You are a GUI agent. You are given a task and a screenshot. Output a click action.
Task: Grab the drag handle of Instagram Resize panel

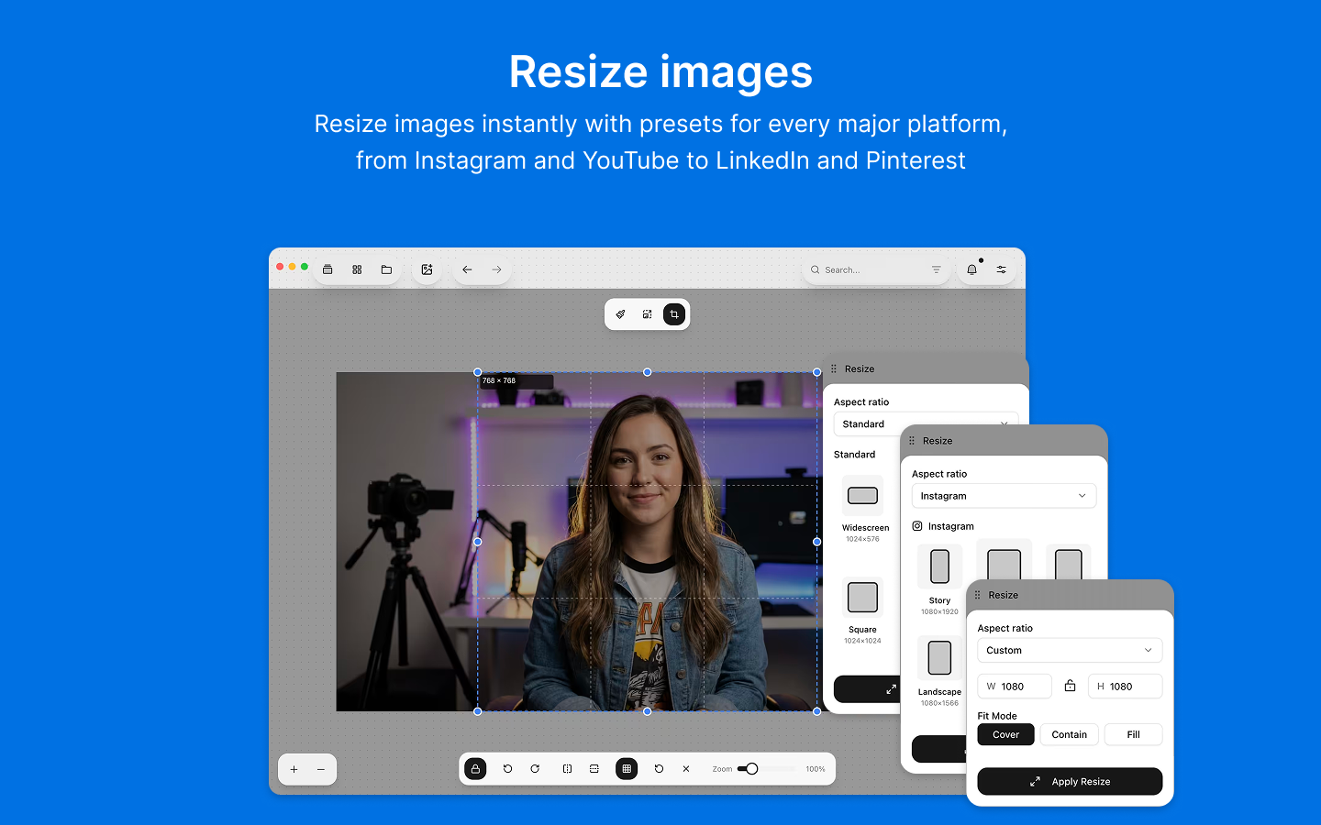coord(911,441)
